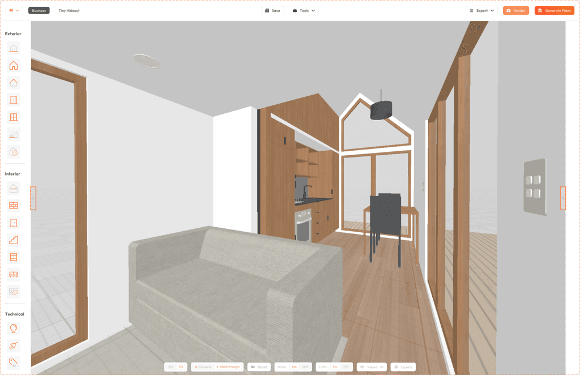This screenshot has height=375, width=580.
Task: Switch to the Business workspace tab
Action: click(39, 10)
